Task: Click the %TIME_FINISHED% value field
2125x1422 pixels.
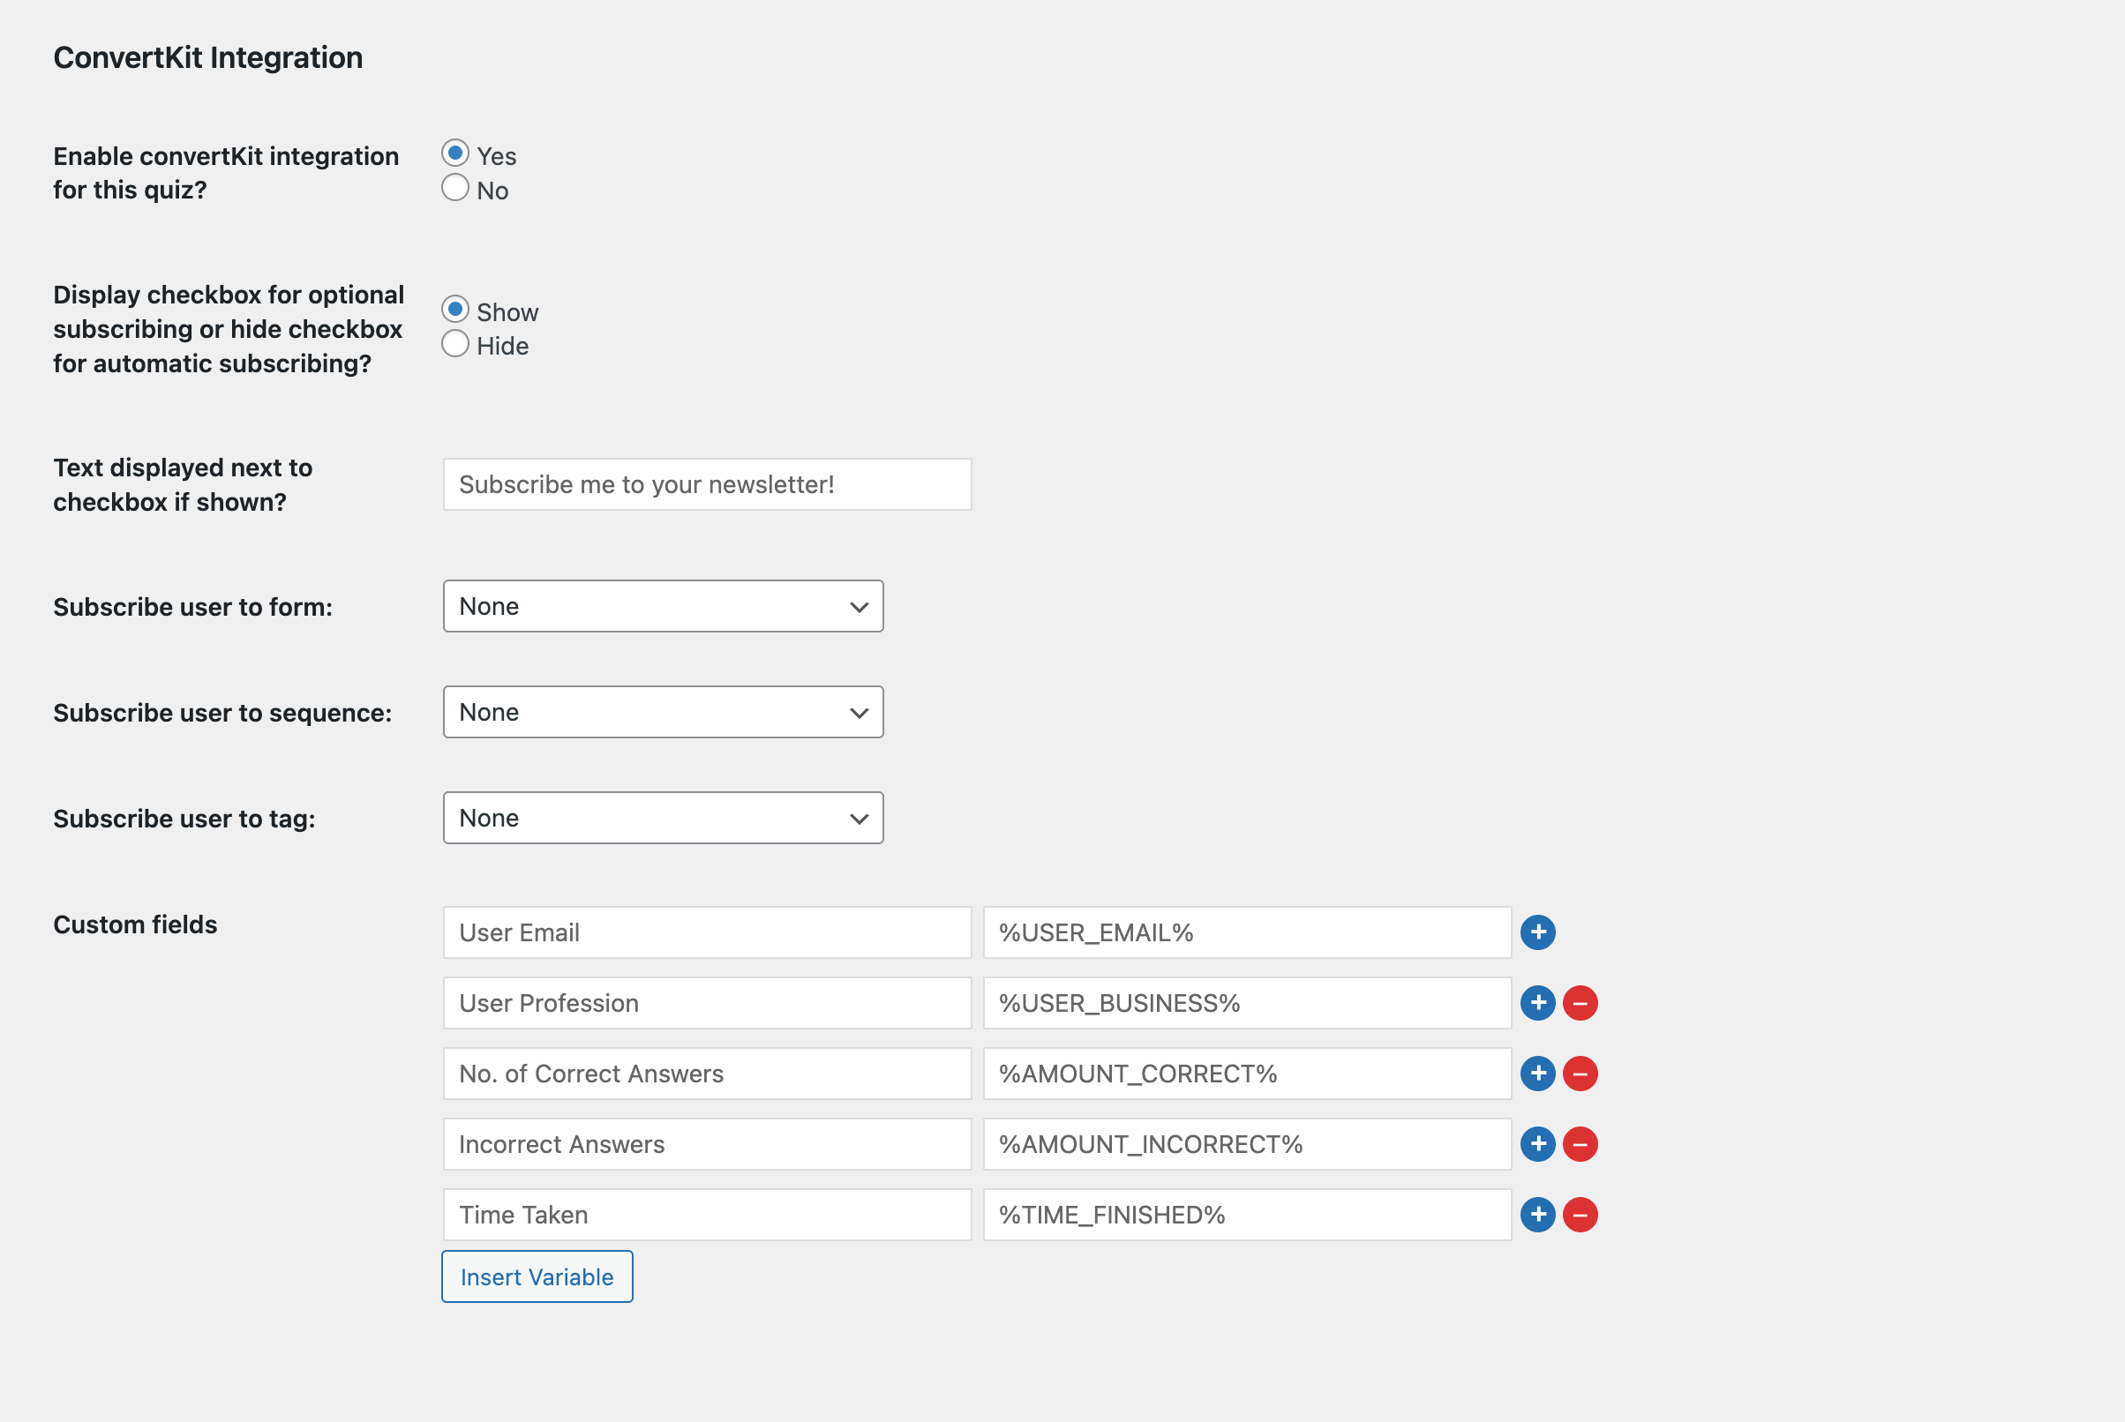Action: click(1246, 1216)
